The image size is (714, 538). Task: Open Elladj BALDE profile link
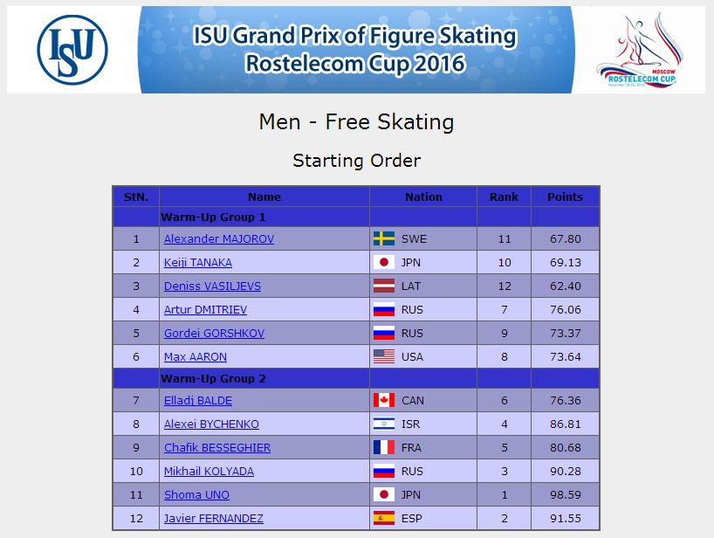coord(198,400)
